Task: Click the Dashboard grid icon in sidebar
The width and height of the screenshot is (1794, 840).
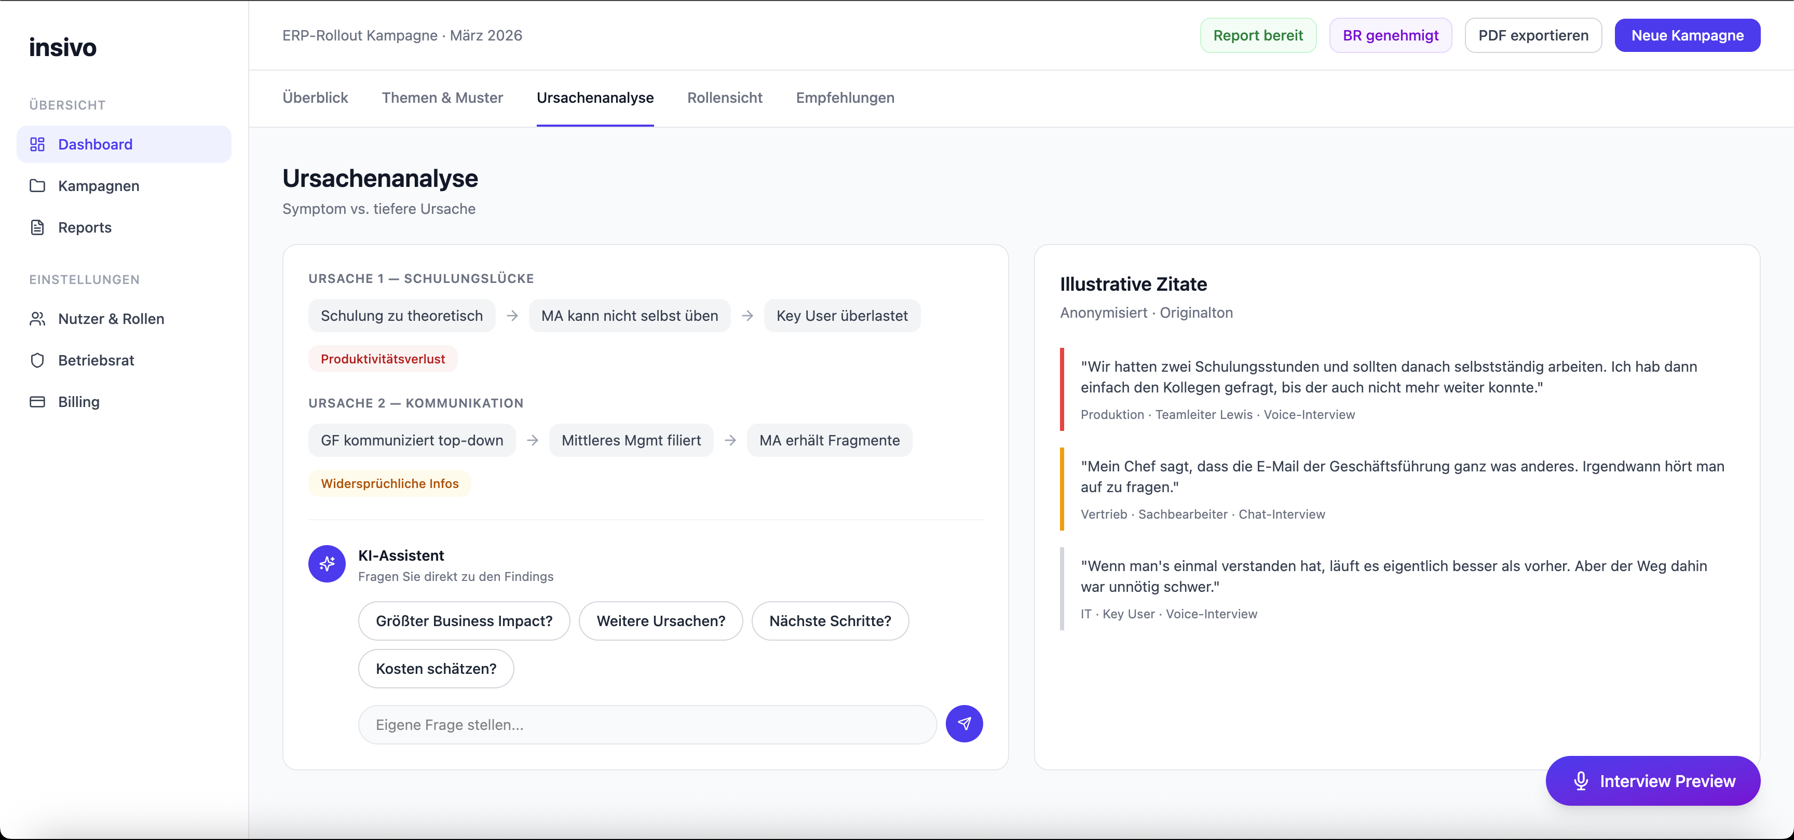Action: coord(37,144)
